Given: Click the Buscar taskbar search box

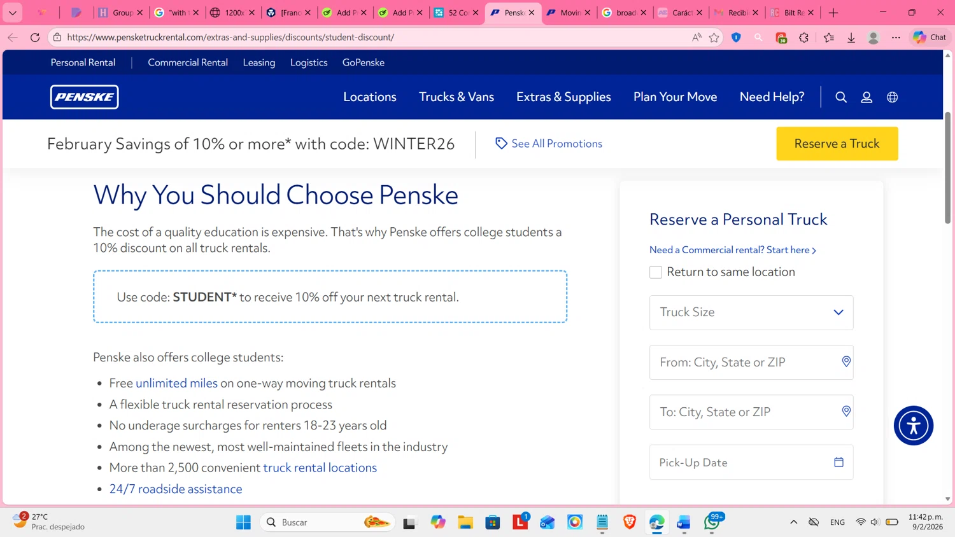Looking at the screenshot, I should point(327,522).
